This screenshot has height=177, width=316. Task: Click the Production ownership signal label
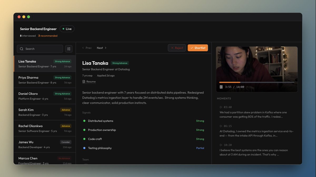(102, 130)
